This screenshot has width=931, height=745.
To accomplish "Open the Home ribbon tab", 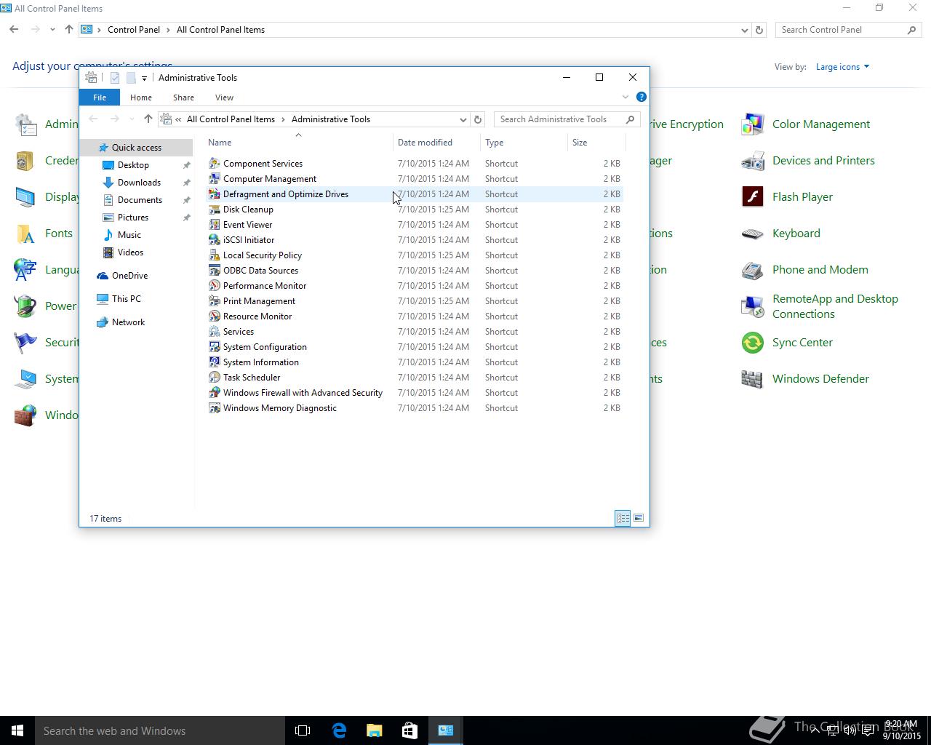I will 141,97.
